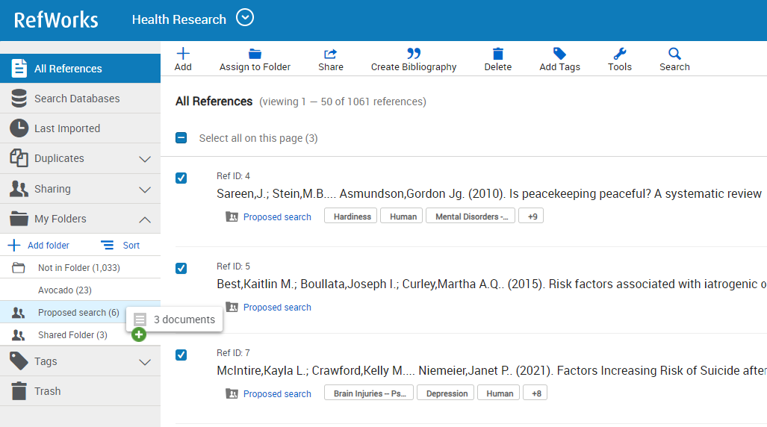767x427 pixels.
Task: Open the Proposed search (6) folder
Action: click(80, 313)
